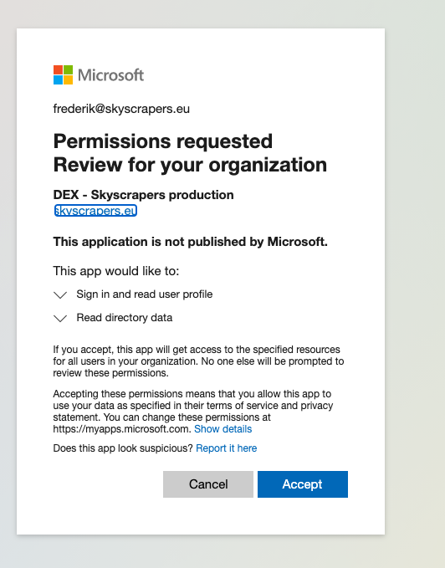This screenshot has width=445, height=568.
Task: Click the Sign in and read user profile label
Action: coord(145,294)
